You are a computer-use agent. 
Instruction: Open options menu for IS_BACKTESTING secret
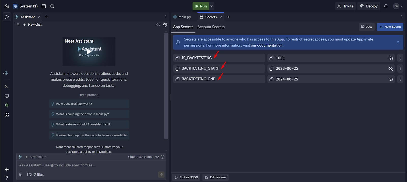pyautogui.click(x=400, y=58)
